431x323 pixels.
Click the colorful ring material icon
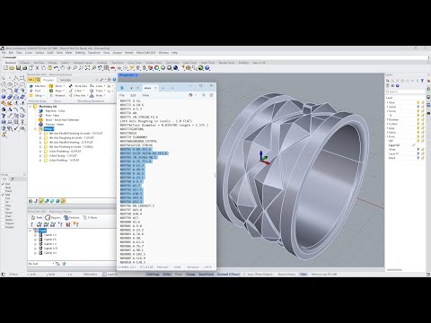pos(157,68)
